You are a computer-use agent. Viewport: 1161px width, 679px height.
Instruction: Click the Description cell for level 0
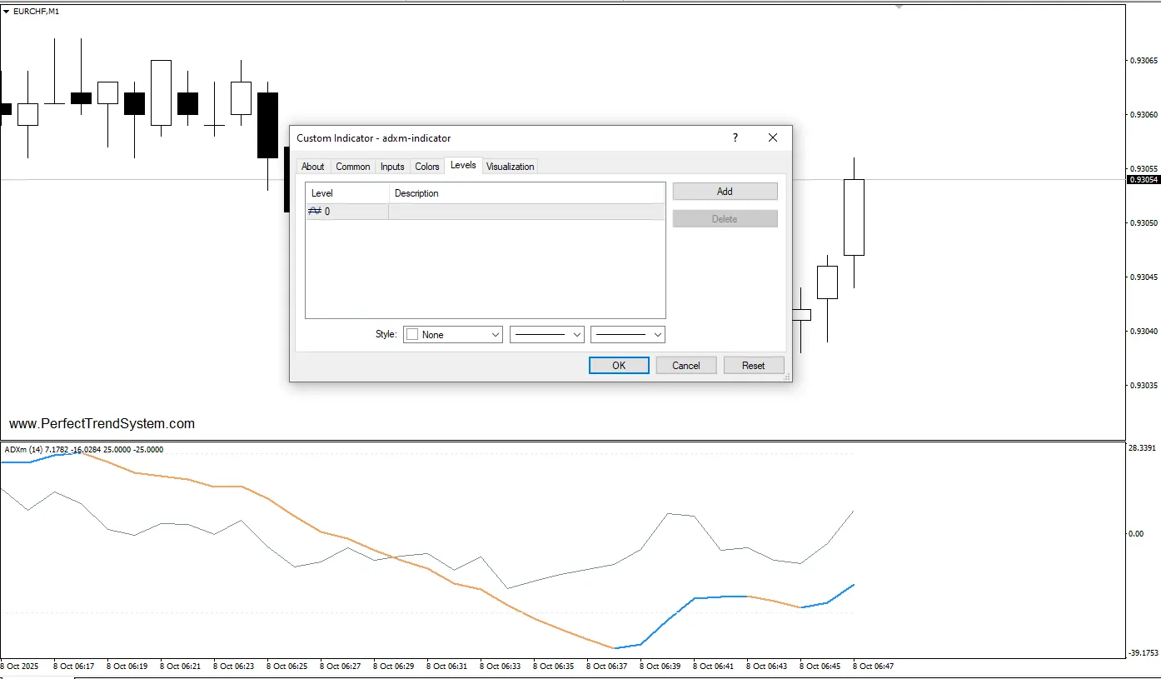pos(526,212)
